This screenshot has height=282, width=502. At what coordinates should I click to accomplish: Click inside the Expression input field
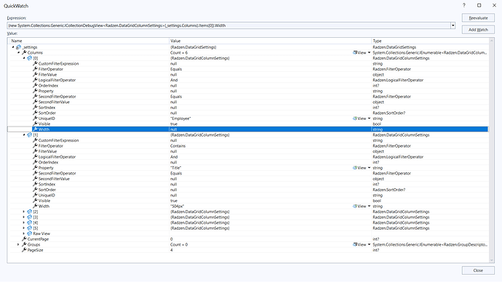229,25
